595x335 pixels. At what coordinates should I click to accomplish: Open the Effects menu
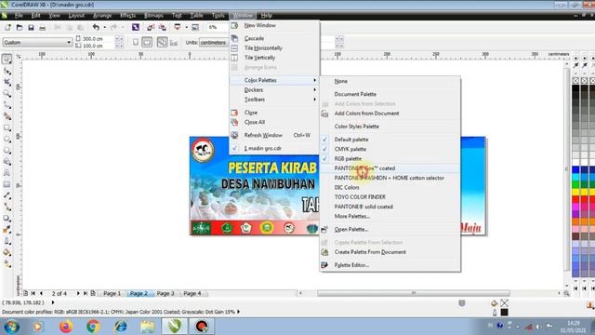tap(128, 16)
